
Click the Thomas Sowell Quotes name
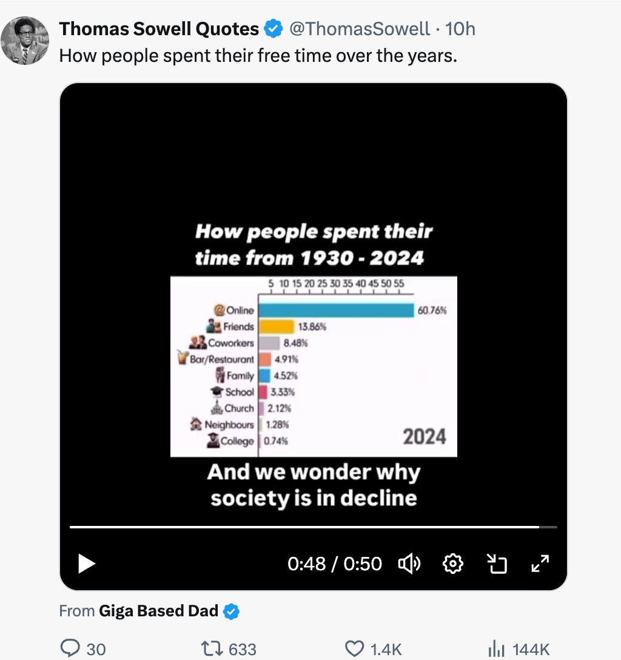[x=159, y=29]
